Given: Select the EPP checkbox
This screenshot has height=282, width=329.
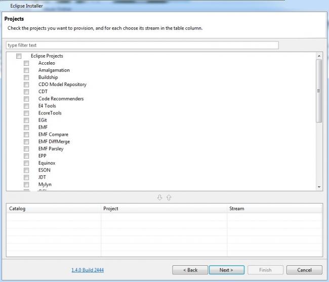Looking at the screenshot, I should coord(26,156).
